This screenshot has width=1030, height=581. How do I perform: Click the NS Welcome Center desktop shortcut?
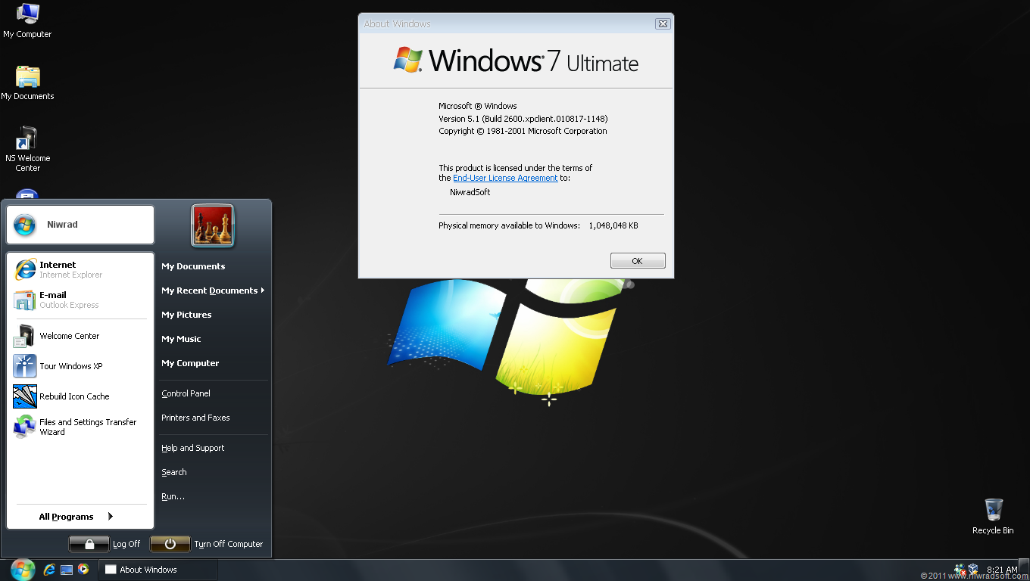(x=27, y=149)
